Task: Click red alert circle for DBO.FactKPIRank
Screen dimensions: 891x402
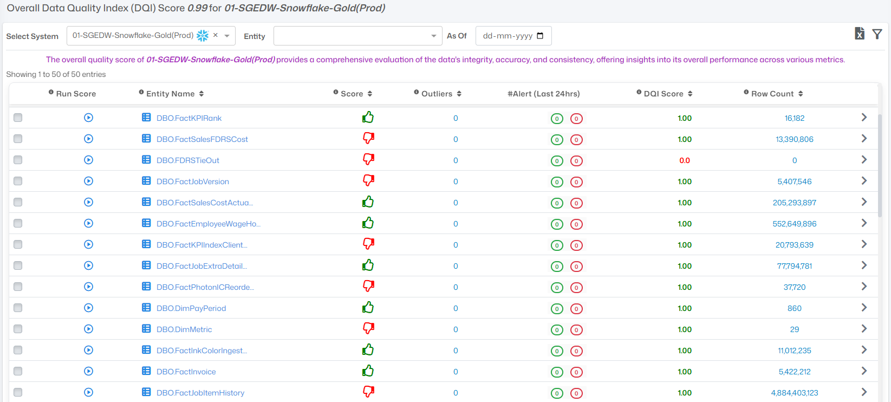Action: 576,119
